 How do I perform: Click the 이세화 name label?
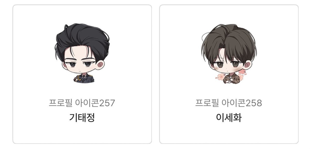229,117
